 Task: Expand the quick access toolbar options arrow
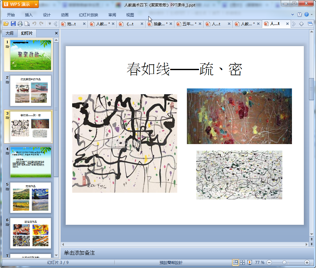(50, 24)
